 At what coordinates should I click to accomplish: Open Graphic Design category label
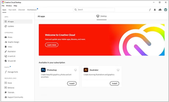(x=13, y=42)
